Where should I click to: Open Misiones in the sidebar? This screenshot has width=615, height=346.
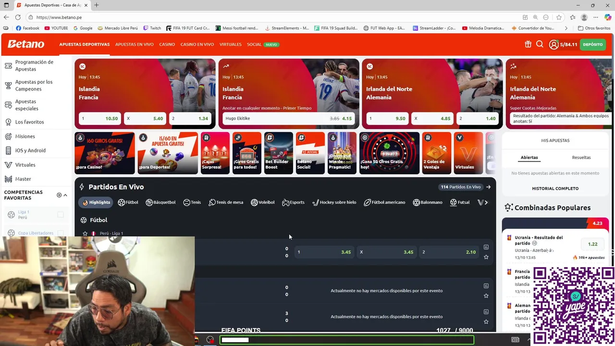[25, 136]
